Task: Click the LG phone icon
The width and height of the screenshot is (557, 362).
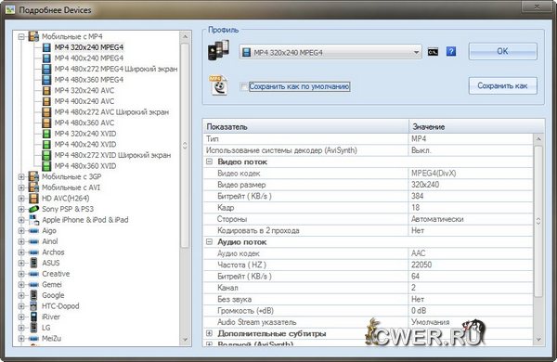Action: point(33,328)
